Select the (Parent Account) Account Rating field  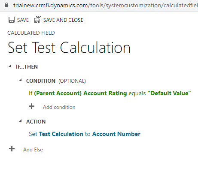[80, 93]
